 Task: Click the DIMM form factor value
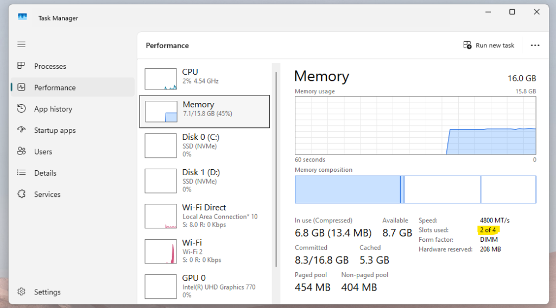pyautogui.click(x=489, y=240)
